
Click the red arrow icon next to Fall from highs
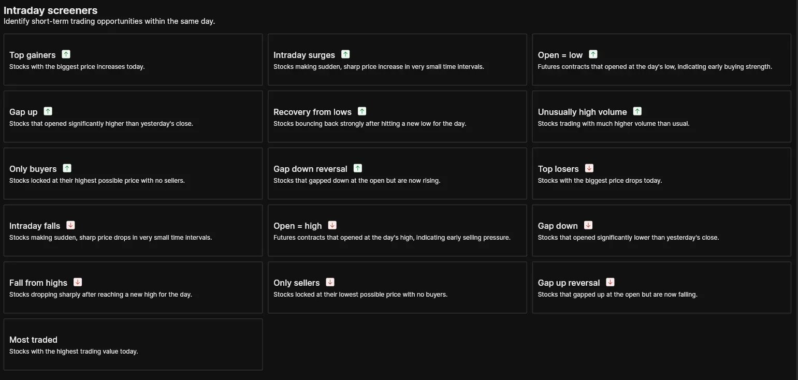(x=78, y=282)
